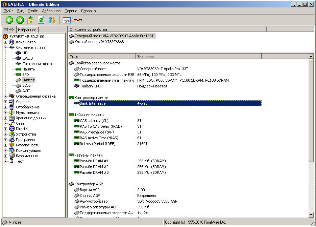Click the green Back arrow toolbar icon

tap(9, 20)
